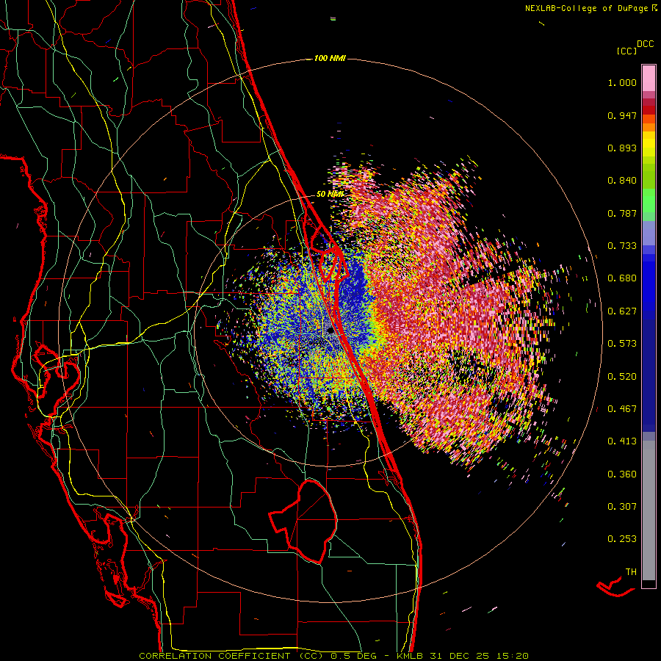Click the TH threshold label

coord(631,572)
